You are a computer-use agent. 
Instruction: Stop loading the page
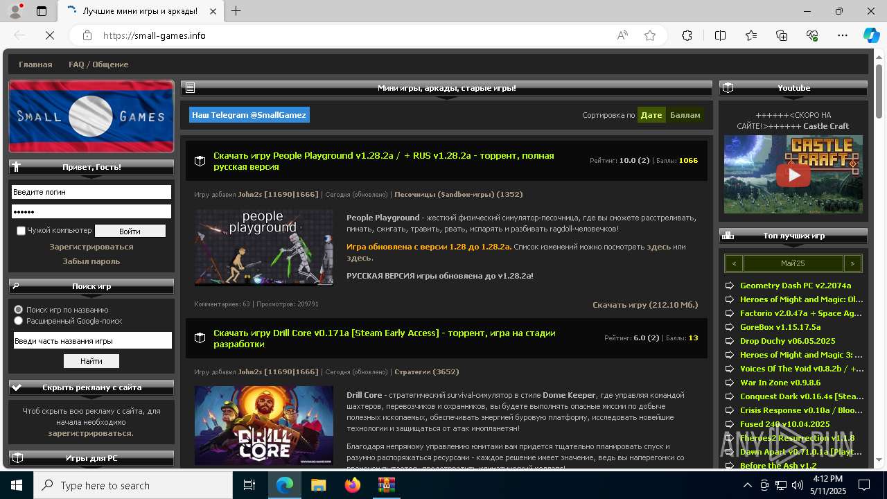pyautogui.click(x=50, y=35)
